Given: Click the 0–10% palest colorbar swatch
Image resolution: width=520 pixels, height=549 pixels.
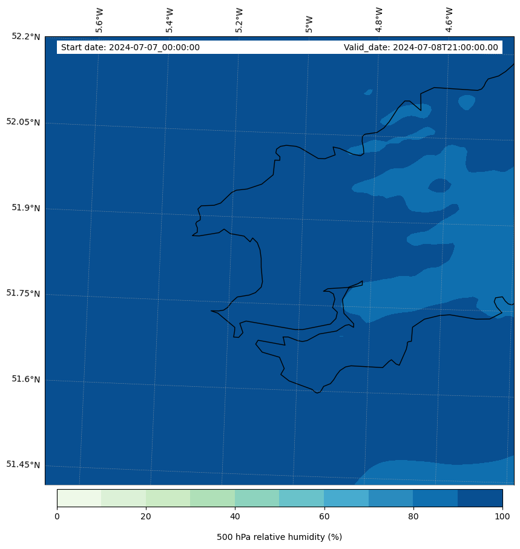Looking at the screenshot, I should click(79, 498).
